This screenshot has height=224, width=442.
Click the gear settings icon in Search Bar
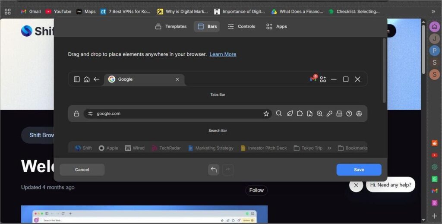point(359,114)
